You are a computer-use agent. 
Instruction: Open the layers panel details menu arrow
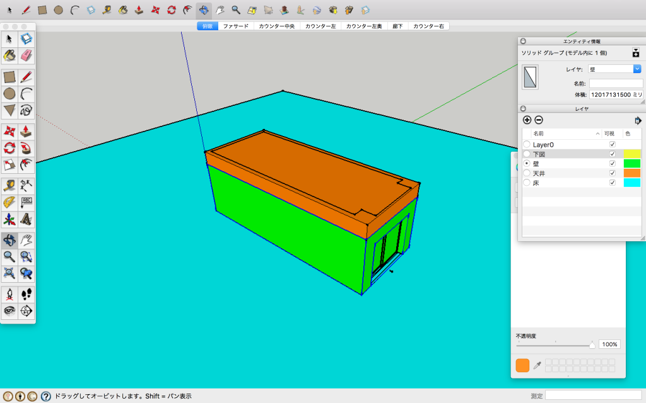tap(638, 120)
